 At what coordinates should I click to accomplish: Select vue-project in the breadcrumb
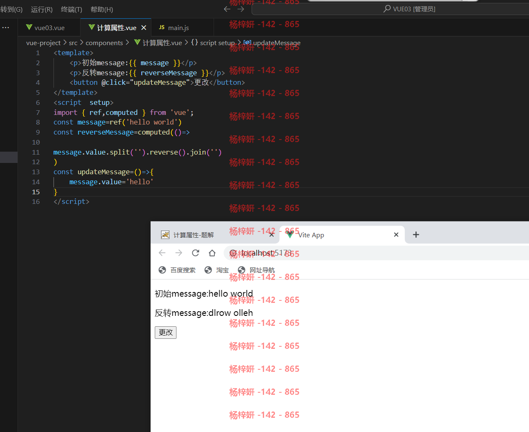pos(43,43)
